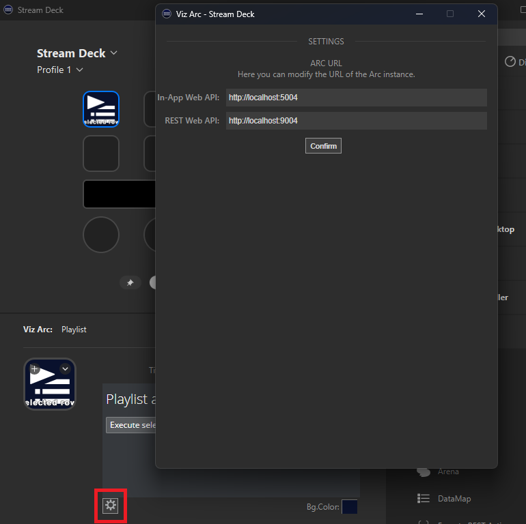Click the clock icon at top right
The width and height of the screenshot is (526, 524).
pyautogui.click(x=510, y=62)
